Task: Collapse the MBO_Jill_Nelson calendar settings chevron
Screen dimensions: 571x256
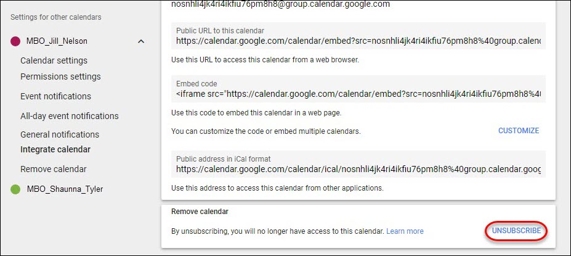Action: click(141, 41)
